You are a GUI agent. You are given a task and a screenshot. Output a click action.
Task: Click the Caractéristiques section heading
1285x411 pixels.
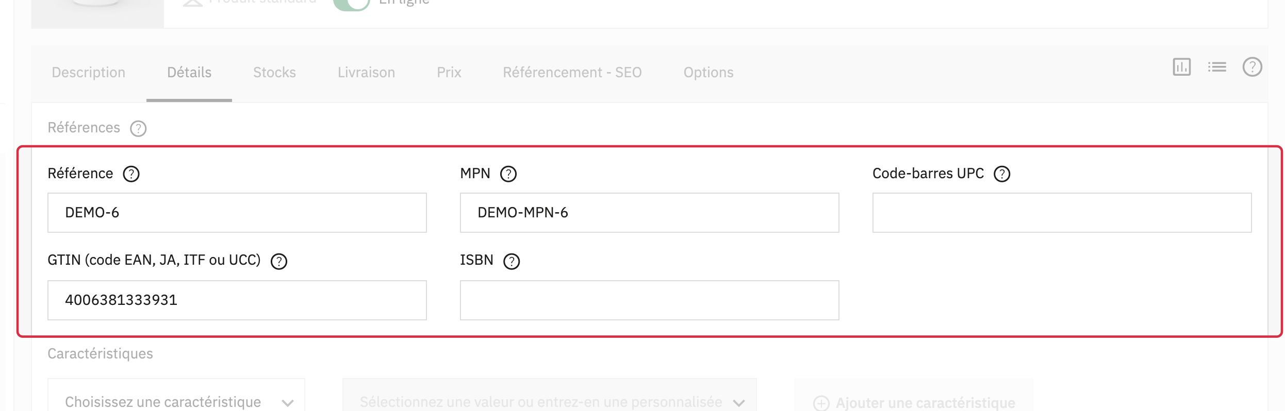point(100,354)
